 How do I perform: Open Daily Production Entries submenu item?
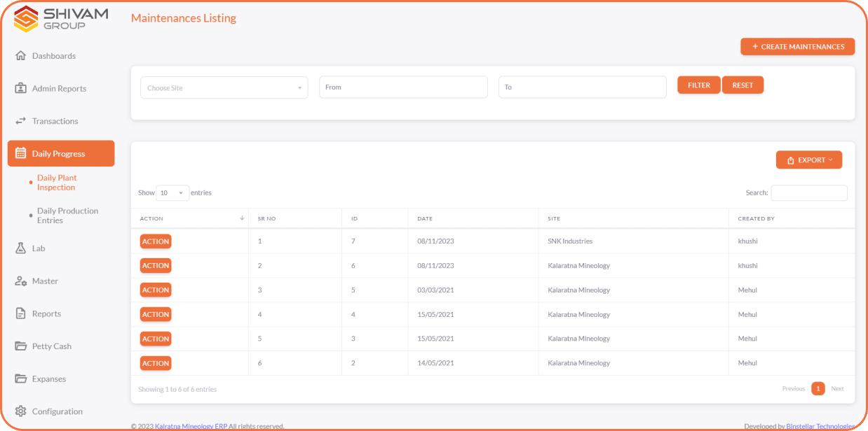[67, 215]
